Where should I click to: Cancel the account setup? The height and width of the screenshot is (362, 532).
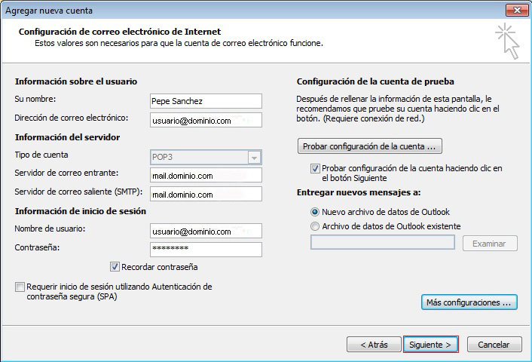coord(494,345)
